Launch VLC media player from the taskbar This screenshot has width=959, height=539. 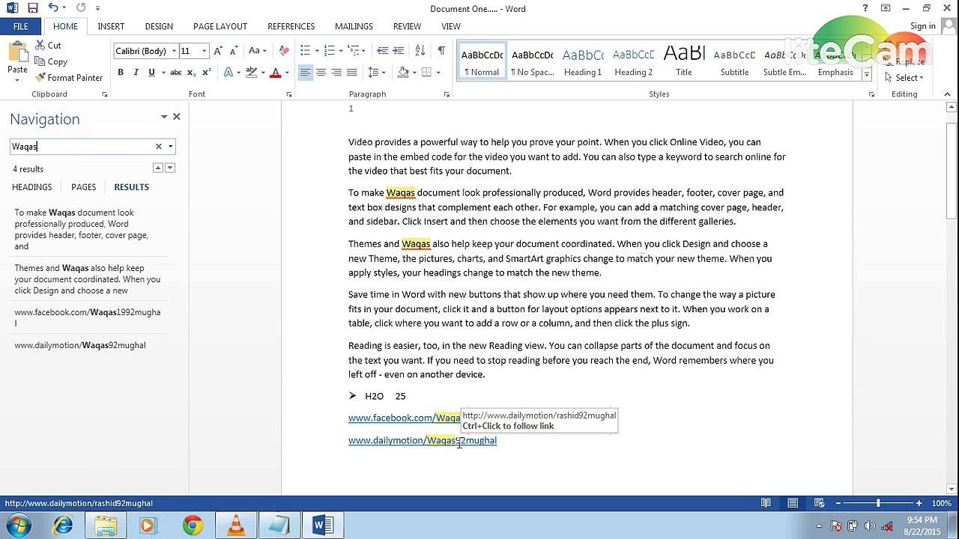pyautogui.click(x=236, y=526)
